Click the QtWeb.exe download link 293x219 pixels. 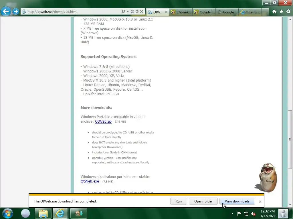(90, 181)
